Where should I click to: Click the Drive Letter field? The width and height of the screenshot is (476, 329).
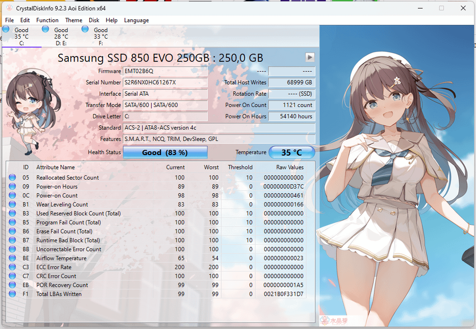click(165, 116)
